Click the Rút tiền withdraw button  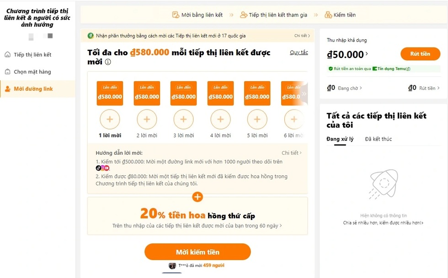[x=420, y=54]
